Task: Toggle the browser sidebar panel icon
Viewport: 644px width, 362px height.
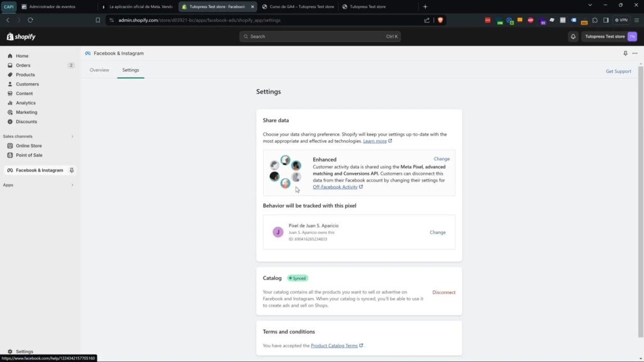Action: 606,20
